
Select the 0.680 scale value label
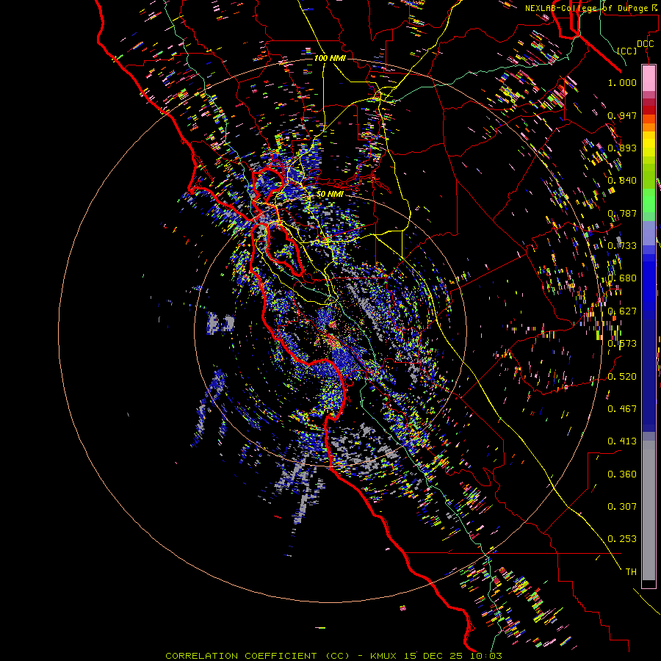click(x=622, y=278)
